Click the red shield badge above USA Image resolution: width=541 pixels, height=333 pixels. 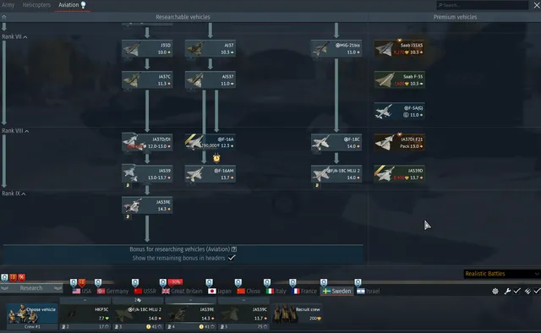[x=82, y=283]
